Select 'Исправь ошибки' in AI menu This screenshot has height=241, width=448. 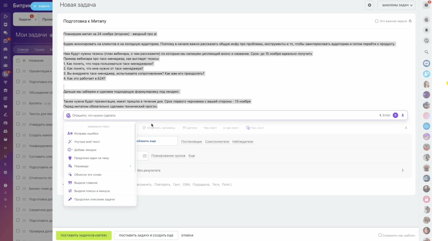tap(86, 134)
